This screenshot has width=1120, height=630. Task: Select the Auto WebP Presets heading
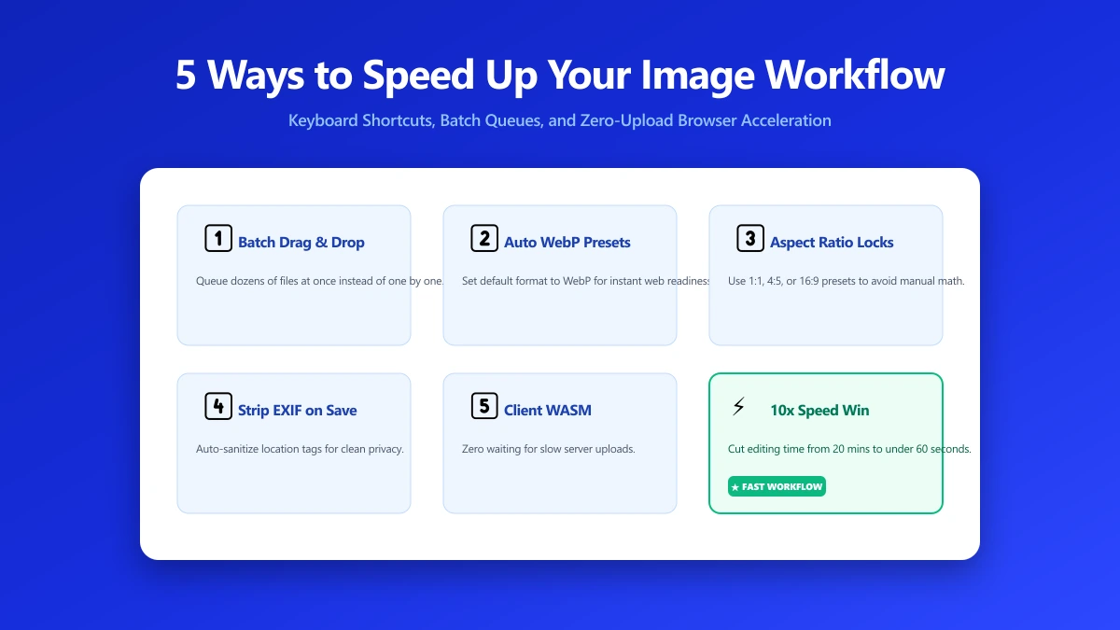(x=567, y=243)
